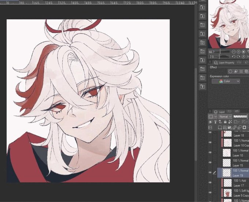249x202 pixels.
Task: Create a new raster layer
Action: (x=220, y=127)
